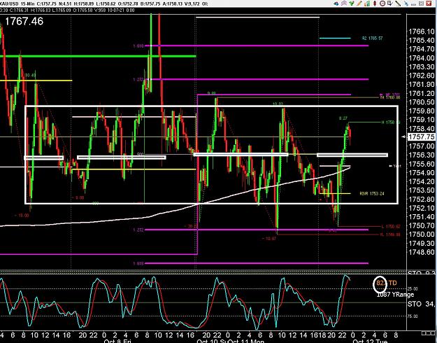Click the floppy disk save icon
This screenshot has height=343, width=437.
tap(421, 3)
